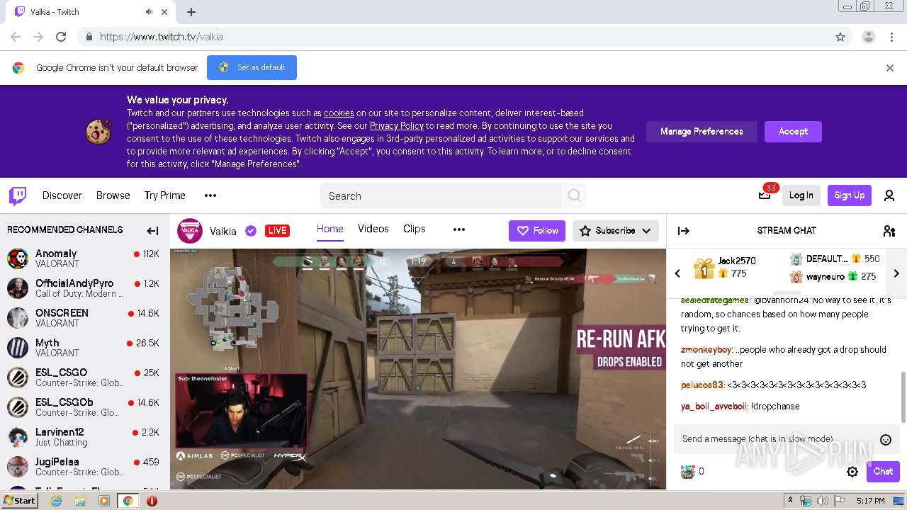
Task: Open the cookies link in privacy notice
Action: pyautogui.click(x=339, y=113)
